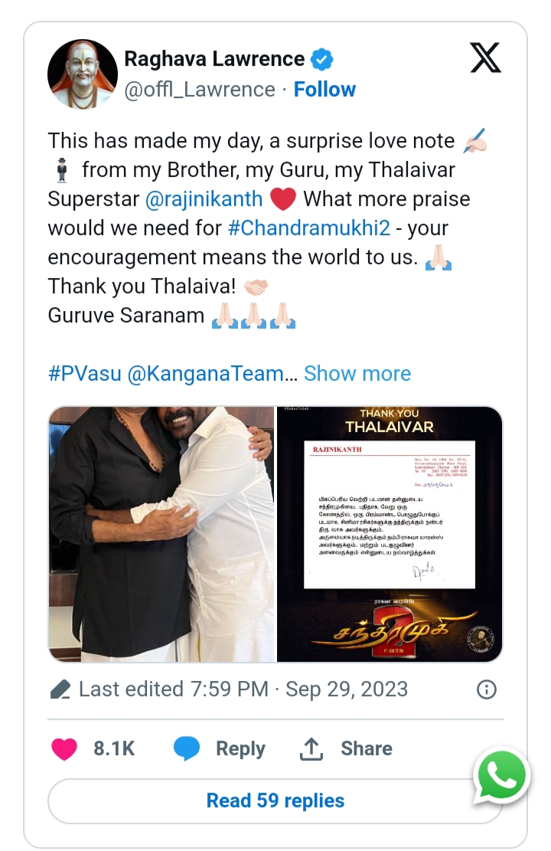
Task: Open the #PVasu hashtag
Action: (85, 374)
